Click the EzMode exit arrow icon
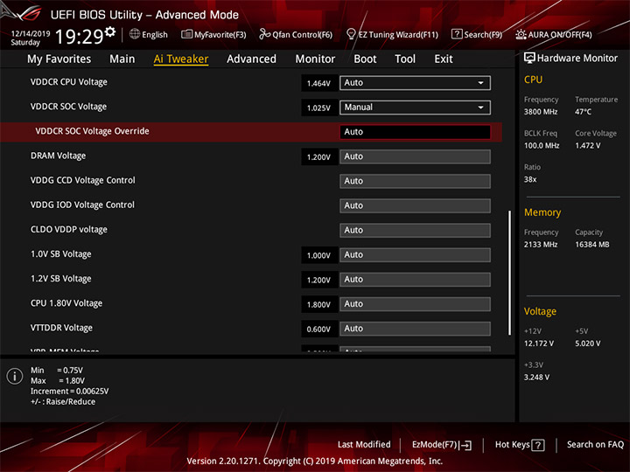Viewport: 630px width, 472px height. coord(465,445)
